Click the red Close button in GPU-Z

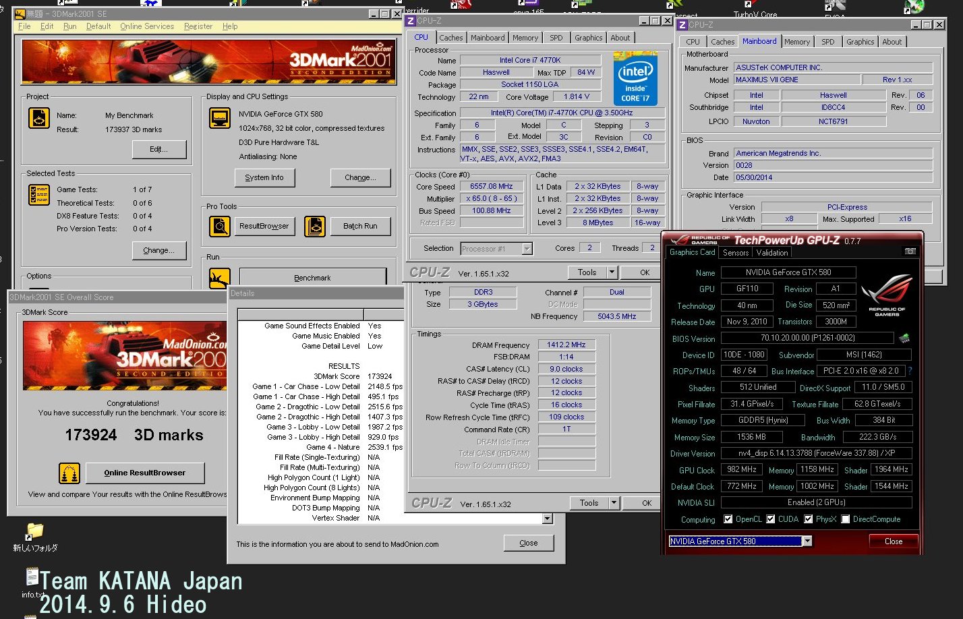(894, 541)
